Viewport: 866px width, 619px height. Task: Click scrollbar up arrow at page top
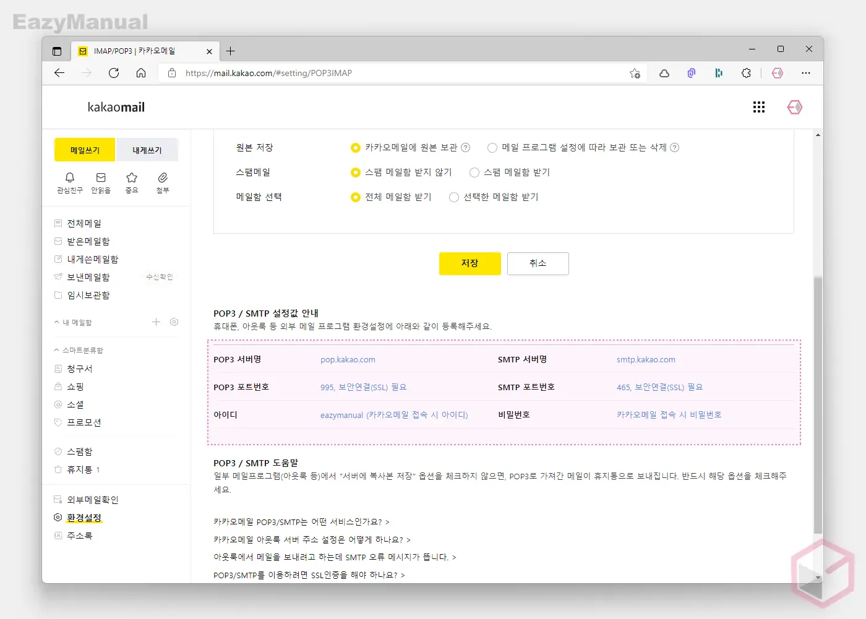click(x=818, y=135)
